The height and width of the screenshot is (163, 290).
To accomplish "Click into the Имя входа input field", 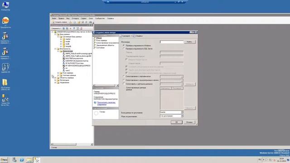I will point(172,42).
